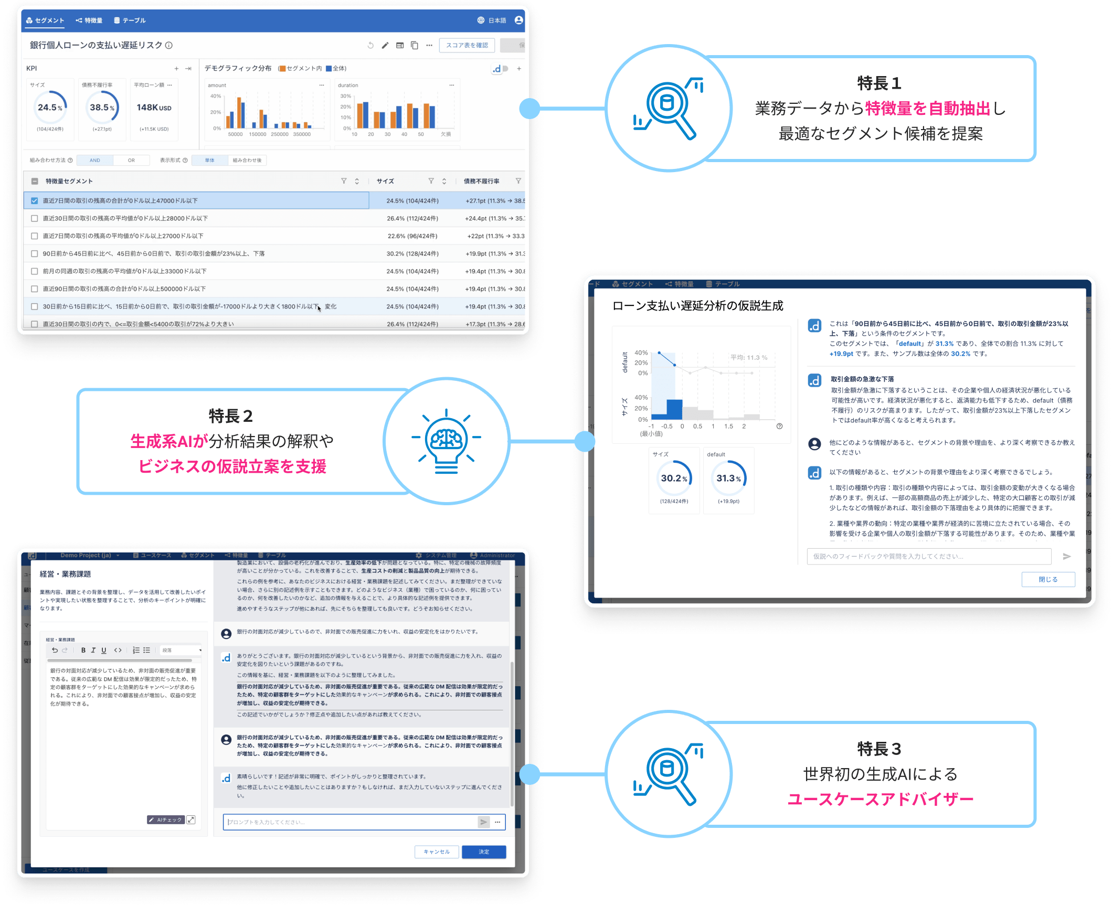Check the 直近30日間の取引の残高の平均値 row checkbox
This screenshot has width=1113, height=905.
click(x=35, y=219)
